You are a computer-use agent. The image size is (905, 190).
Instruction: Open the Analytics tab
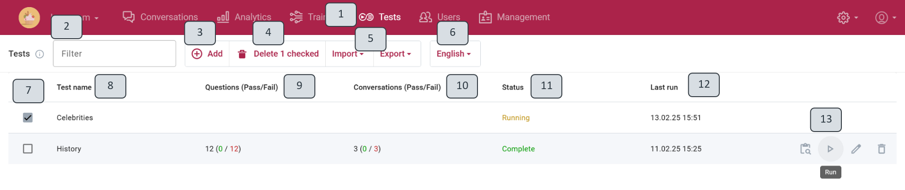point(244,17)
